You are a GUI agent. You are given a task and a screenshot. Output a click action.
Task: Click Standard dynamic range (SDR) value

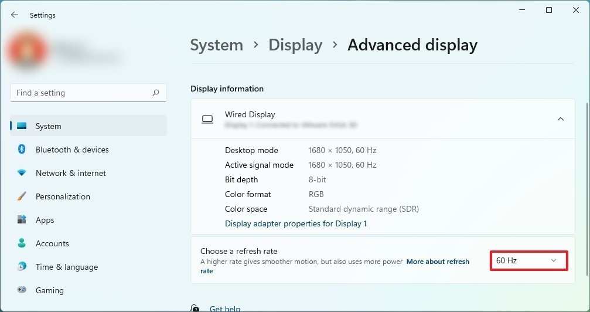[x=363, y=209]
